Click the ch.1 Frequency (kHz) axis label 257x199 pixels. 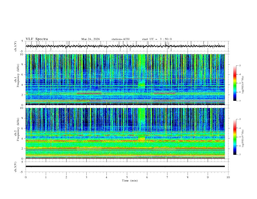[x=17, y=76]
